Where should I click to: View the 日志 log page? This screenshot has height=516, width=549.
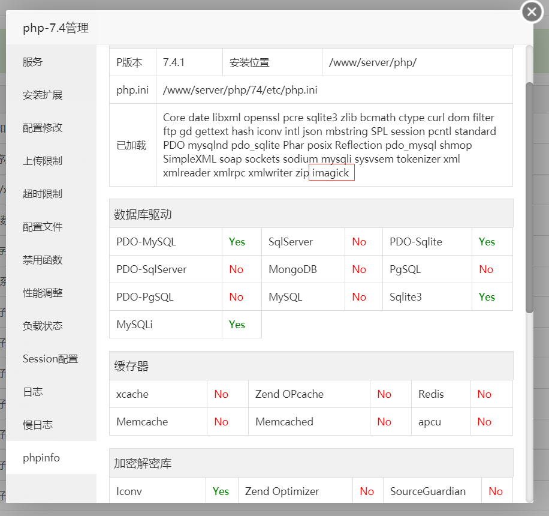click(32, 392)
